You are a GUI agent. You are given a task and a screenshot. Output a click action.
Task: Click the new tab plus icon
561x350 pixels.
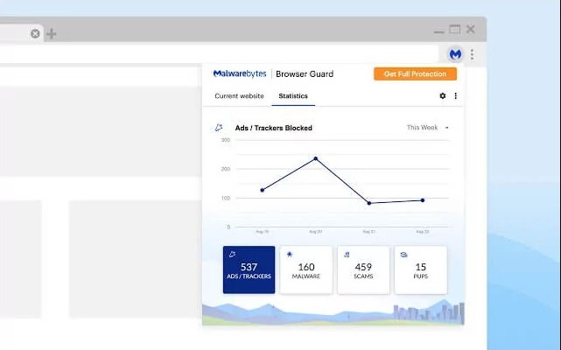pos(51,34)
